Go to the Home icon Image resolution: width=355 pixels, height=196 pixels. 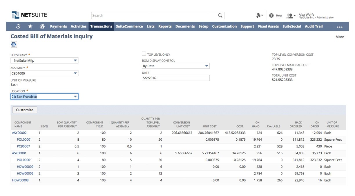(x=42, y=26)
